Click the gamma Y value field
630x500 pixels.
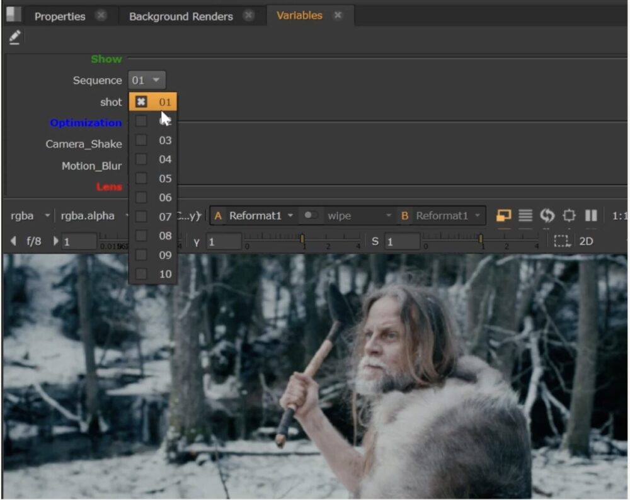click(x=224, y=241)
